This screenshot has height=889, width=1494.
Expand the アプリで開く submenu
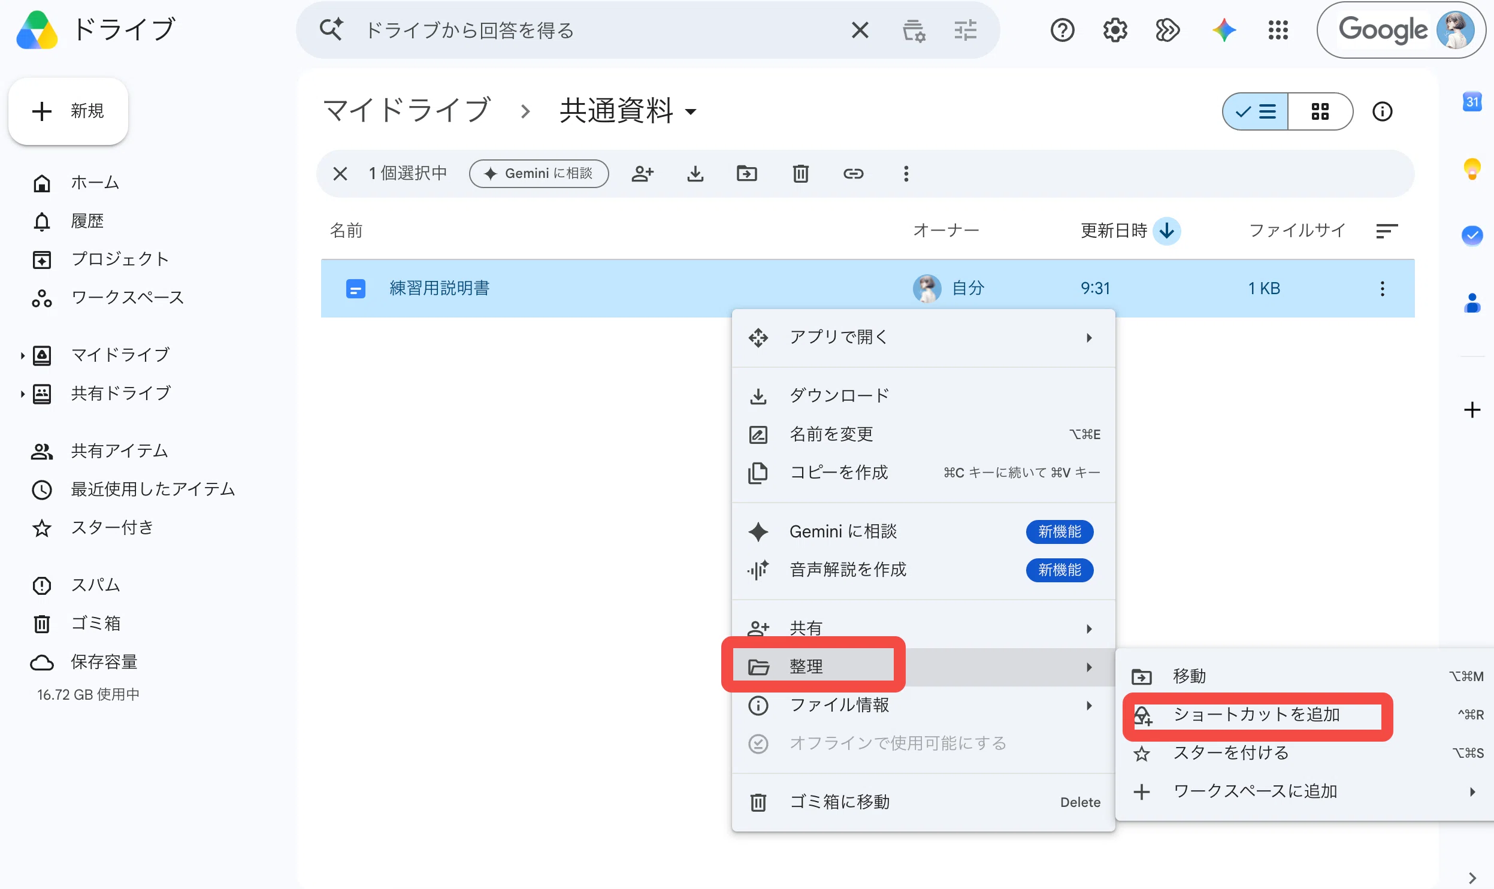(923, 337)
